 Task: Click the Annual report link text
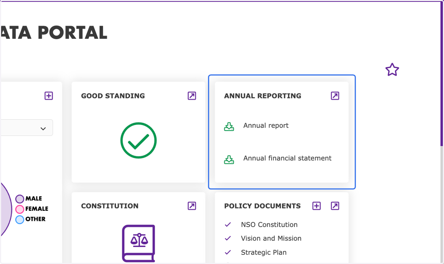[266, 125]
